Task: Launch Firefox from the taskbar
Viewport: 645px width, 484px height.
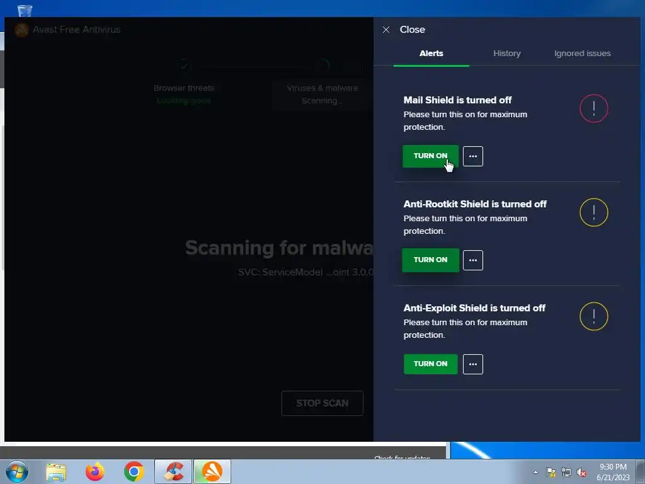Action: 95,471
